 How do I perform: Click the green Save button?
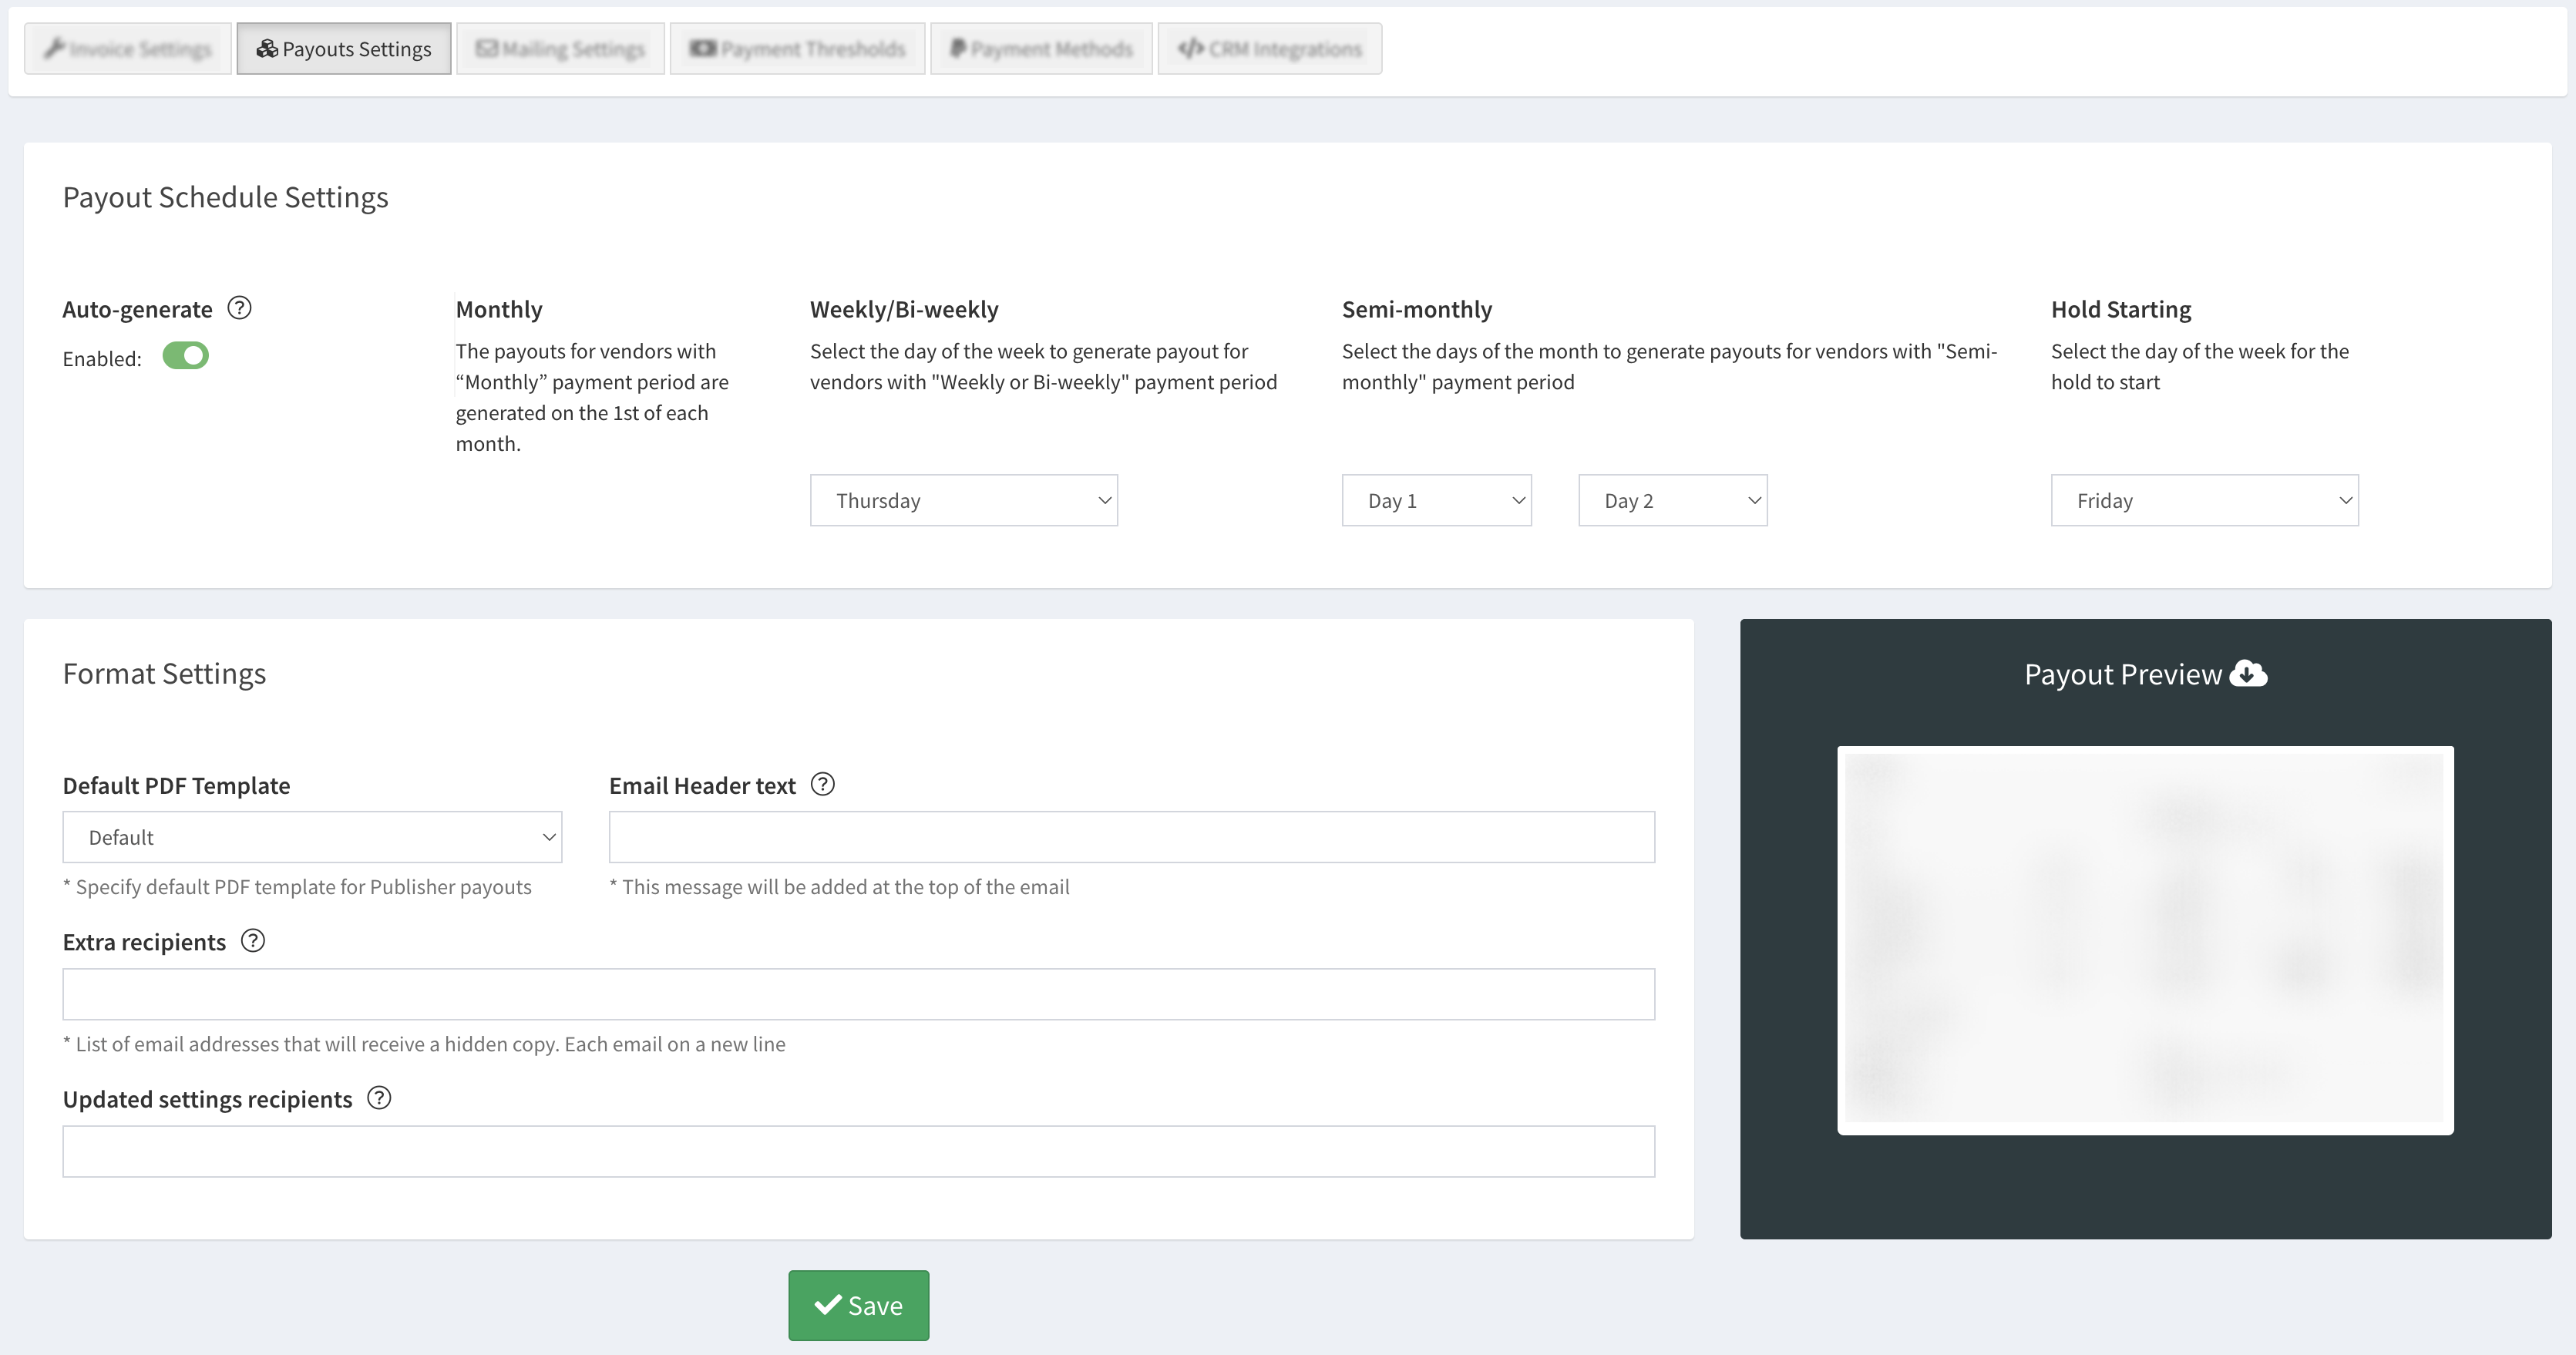click(x=858, y=1305)
